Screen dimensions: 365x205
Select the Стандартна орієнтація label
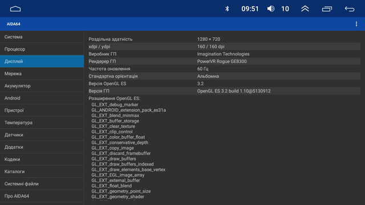pyautogui.click(x=113, y=76)
